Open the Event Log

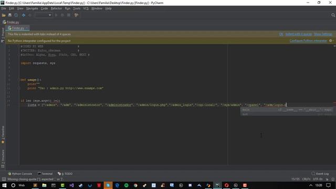[320, 174]
